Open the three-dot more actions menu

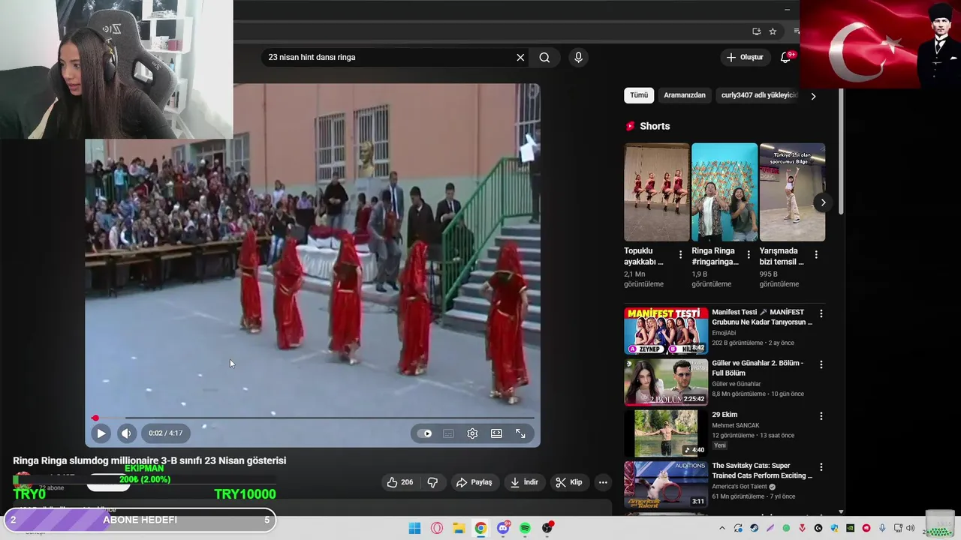pos(603,482)
